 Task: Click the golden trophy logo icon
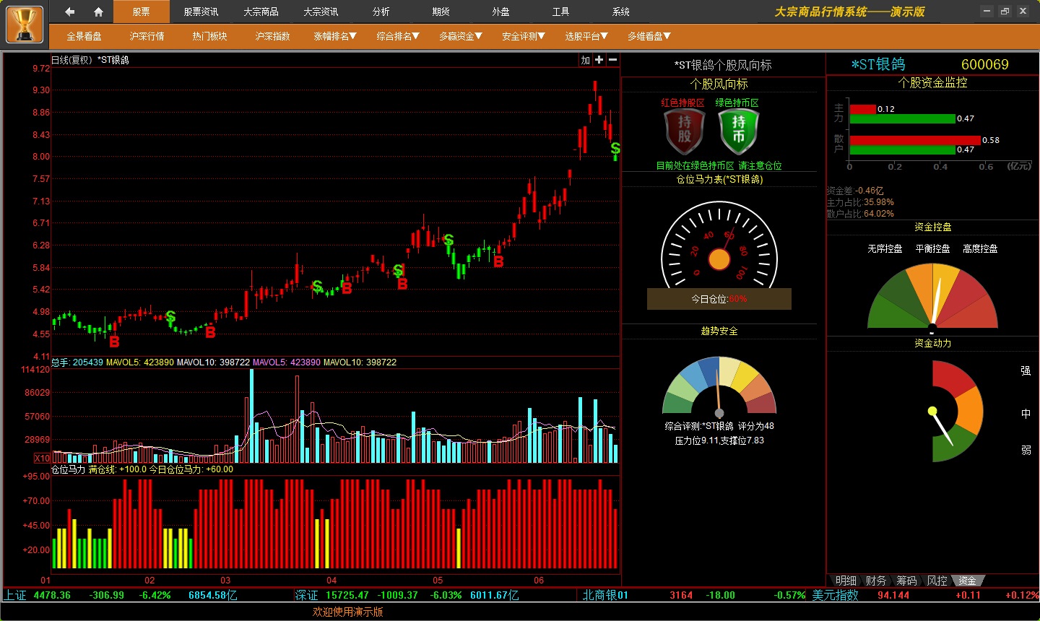(x=24, y=24)
